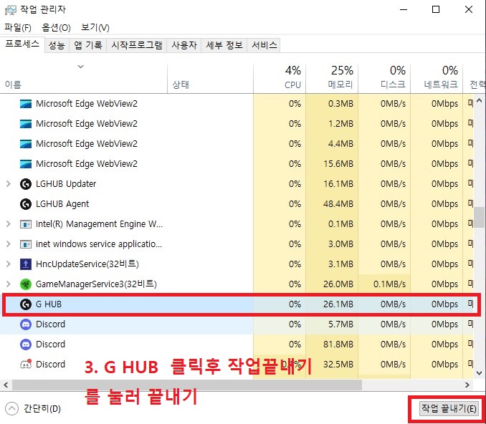Select the LGHUB Agent row name
The height and width of the screenshot is (424, 486).
62,204
